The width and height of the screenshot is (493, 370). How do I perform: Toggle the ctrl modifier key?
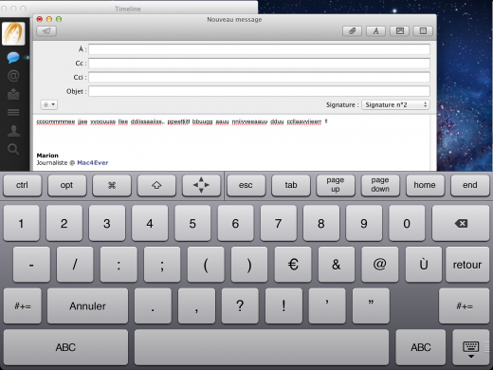tap(22, 185)
